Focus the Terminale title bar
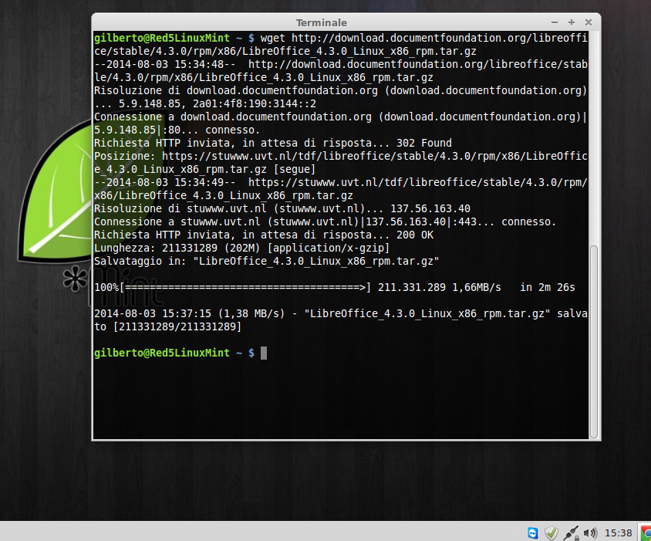This screenshot has width=651, height=541. 322,22
